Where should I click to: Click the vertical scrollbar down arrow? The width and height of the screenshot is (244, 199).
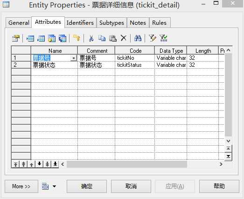tap(229, 141)
